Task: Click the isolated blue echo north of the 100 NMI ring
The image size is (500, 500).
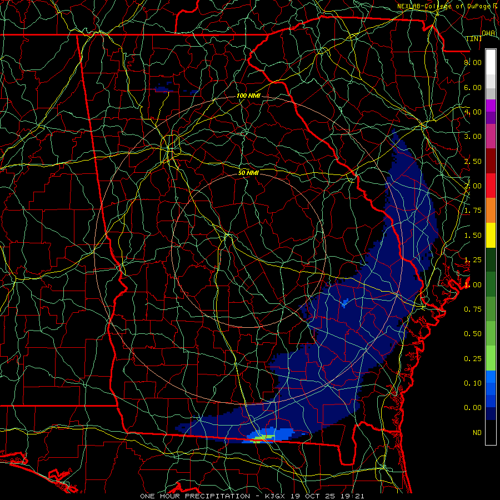Action: tap(163, 88)
